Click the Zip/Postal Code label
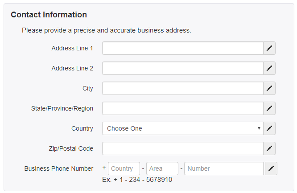This screenshot has height=193, width=297. [x=71, y=148]
